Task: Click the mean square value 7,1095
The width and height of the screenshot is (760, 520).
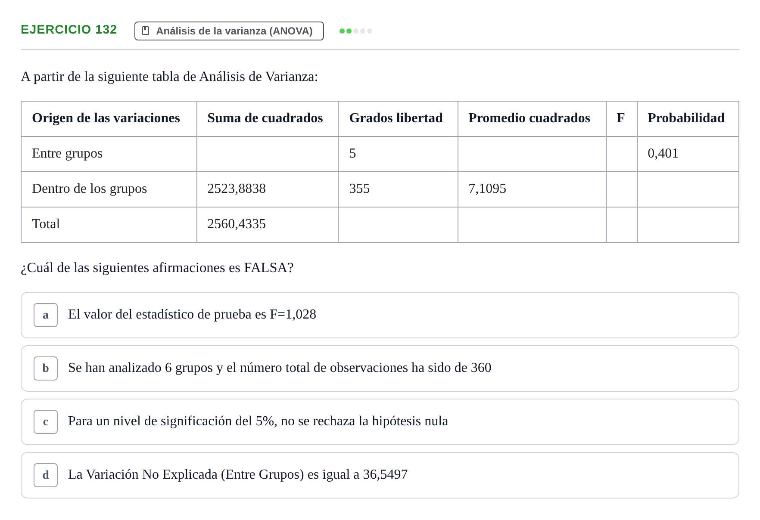Action: click(x=487, y=189)
